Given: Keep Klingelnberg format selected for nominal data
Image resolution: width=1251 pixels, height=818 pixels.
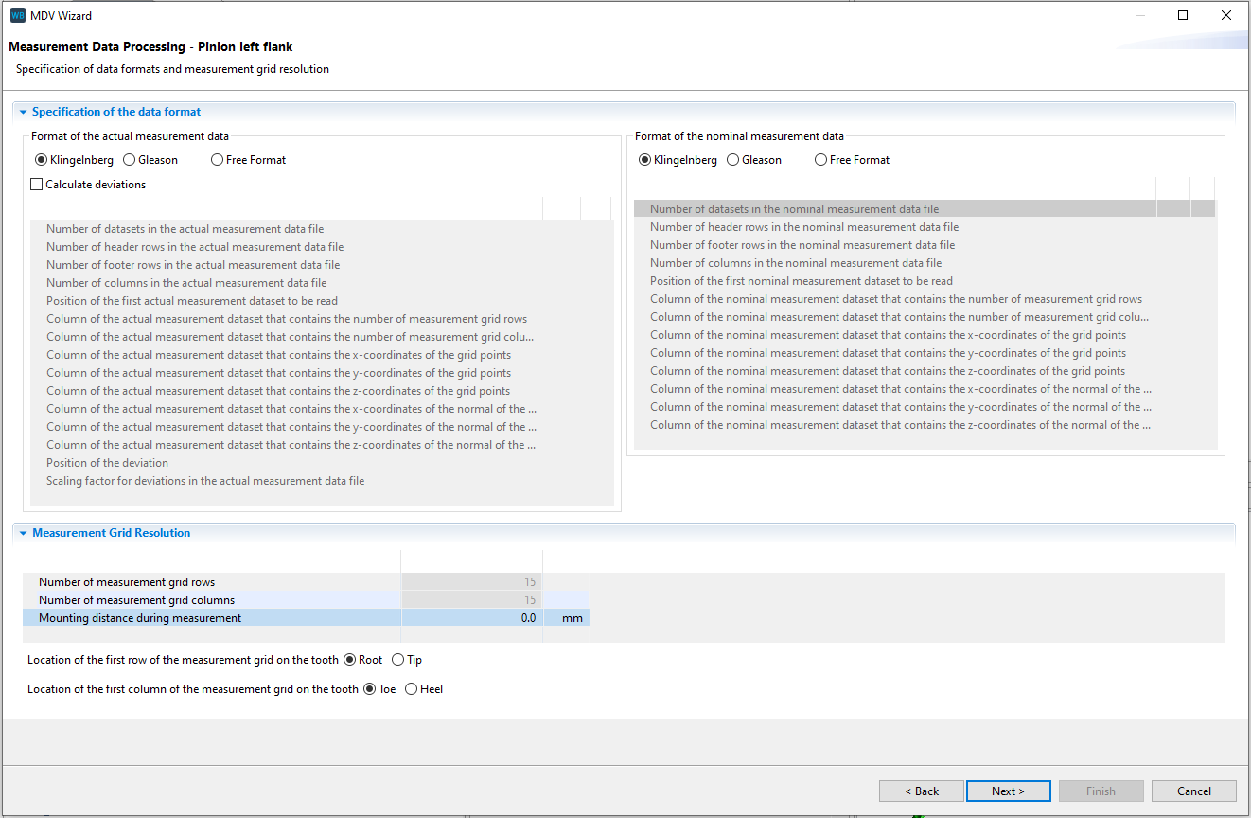Looking at the screenshot, I should [644, 159].
